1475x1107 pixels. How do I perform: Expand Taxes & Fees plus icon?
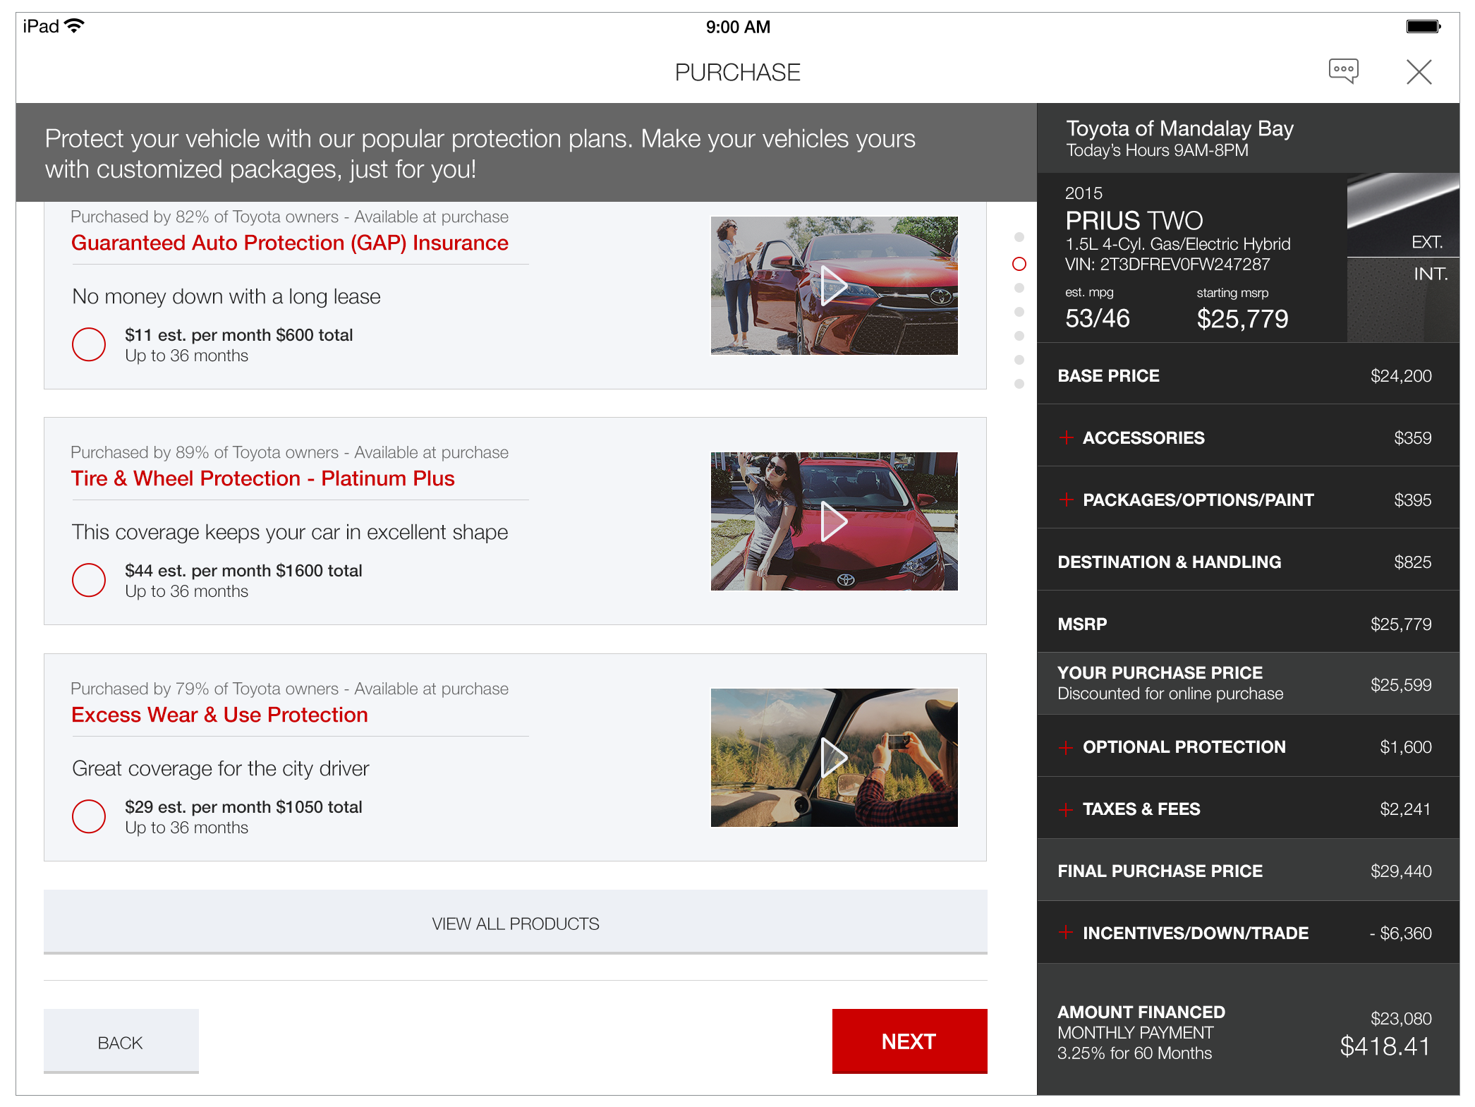[1066, 809]
